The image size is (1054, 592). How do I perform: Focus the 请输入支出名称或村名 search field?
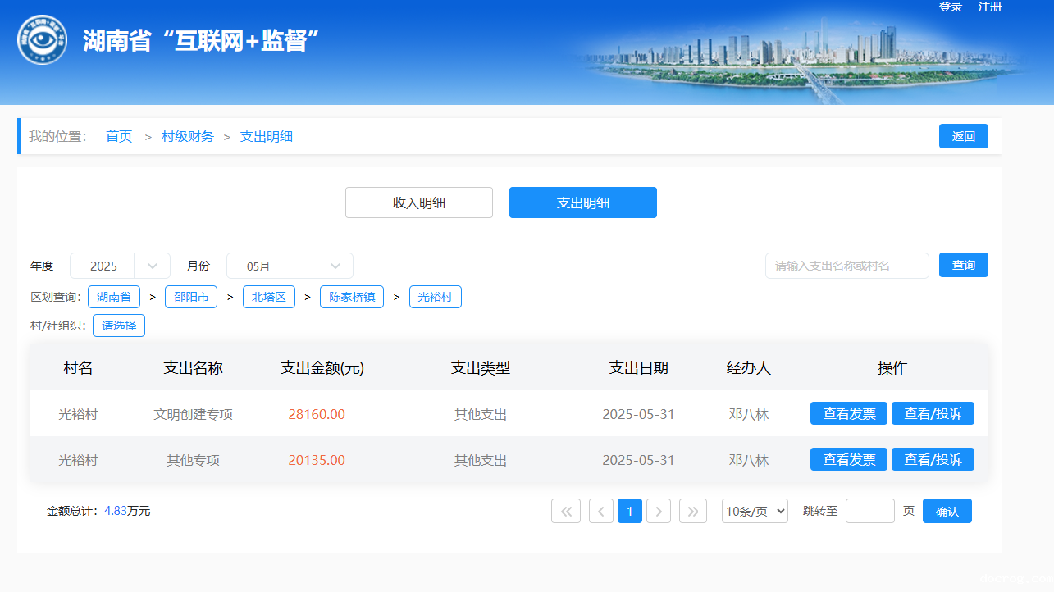pos(846,266)
